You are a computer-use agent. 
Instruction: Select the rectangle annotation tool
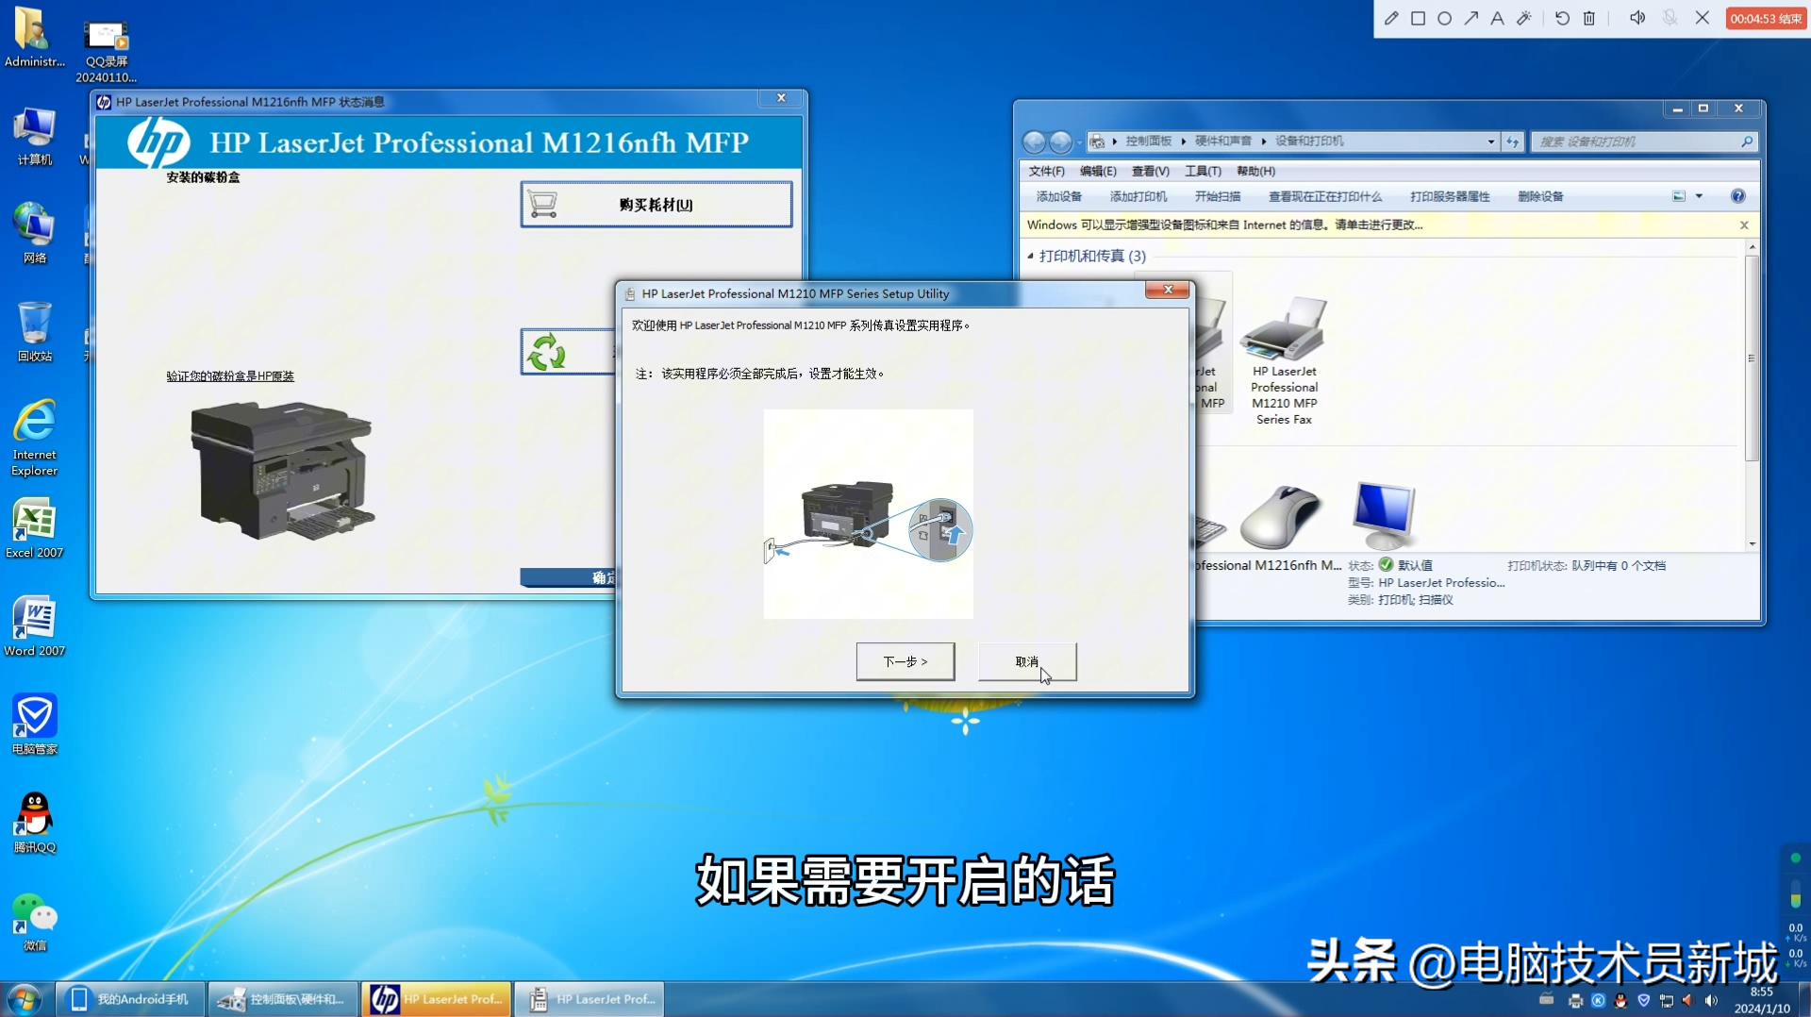coord(1418,17)
